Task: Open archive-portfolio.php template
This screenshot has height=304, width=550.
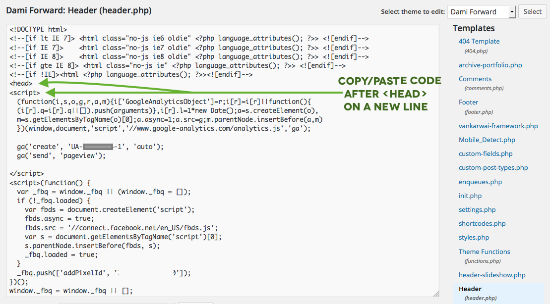Action: point(490,65)
